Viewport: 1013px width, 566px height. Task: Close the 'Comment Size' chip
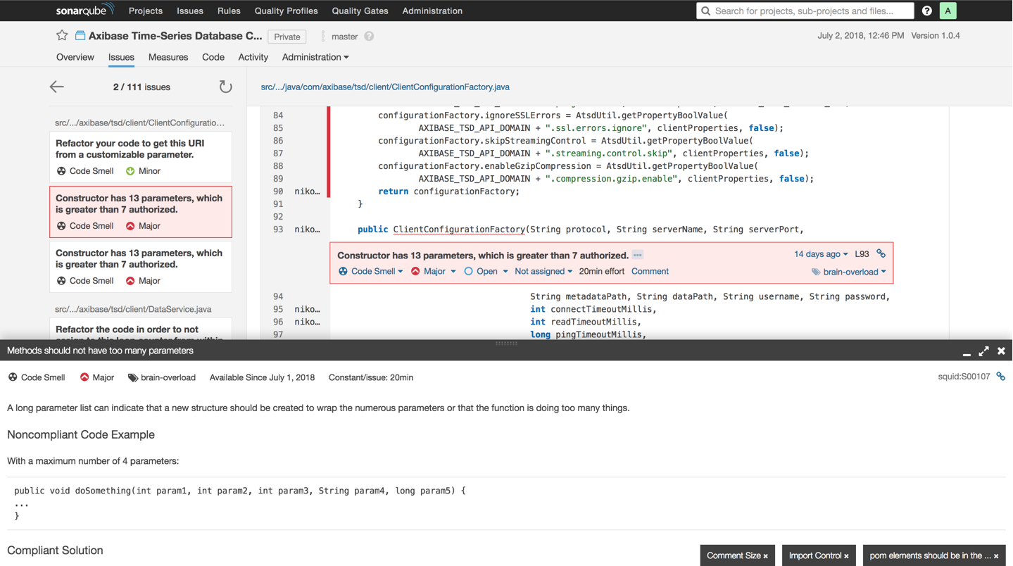(766, 556)
